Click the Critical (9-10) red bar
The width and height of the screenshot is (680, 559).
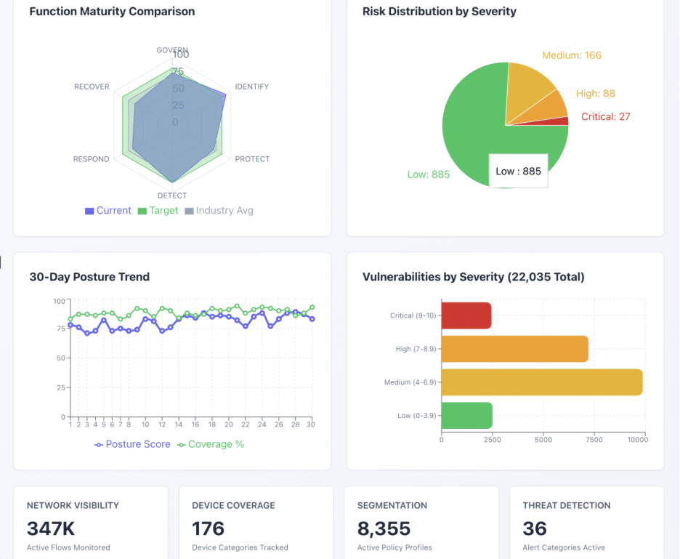click(x=466, y=315)
